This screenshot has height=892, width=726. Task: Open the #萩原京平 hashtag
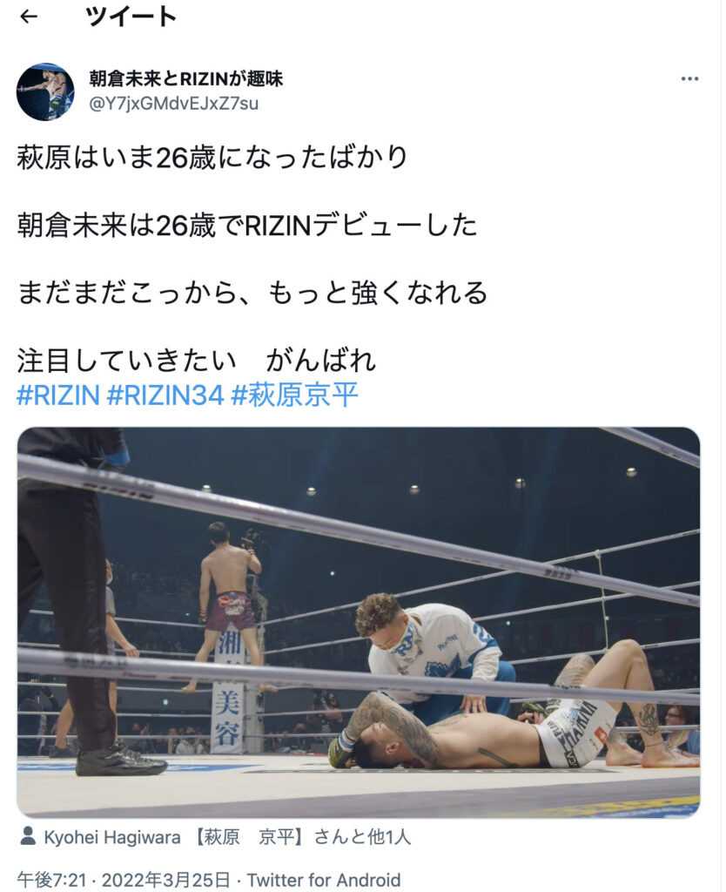294,395
